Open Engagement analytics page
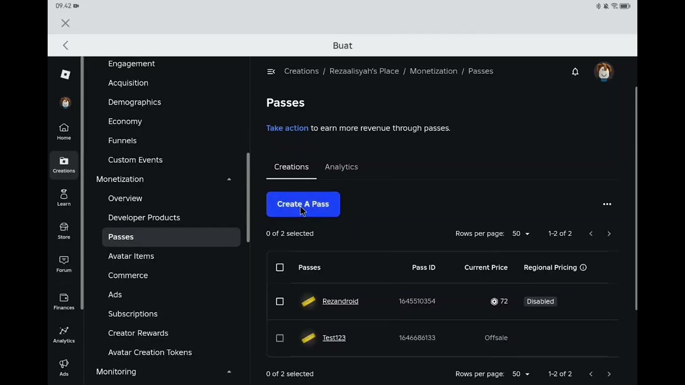 click(x=132, y=64)
